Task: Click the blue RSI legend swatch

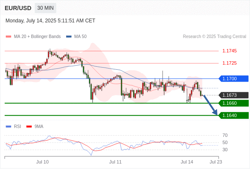Action: coord(8,127)
